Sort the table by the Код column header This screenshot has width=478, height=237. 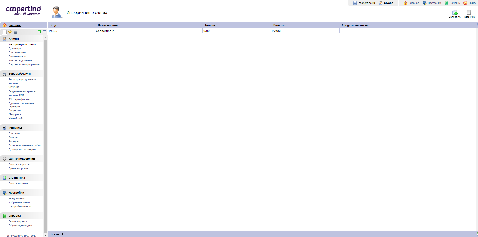pos(71,25)
